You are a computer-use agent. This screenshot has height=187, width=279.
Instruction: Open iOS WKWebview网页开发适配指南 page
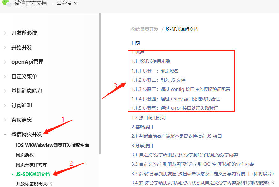[53, 145]
